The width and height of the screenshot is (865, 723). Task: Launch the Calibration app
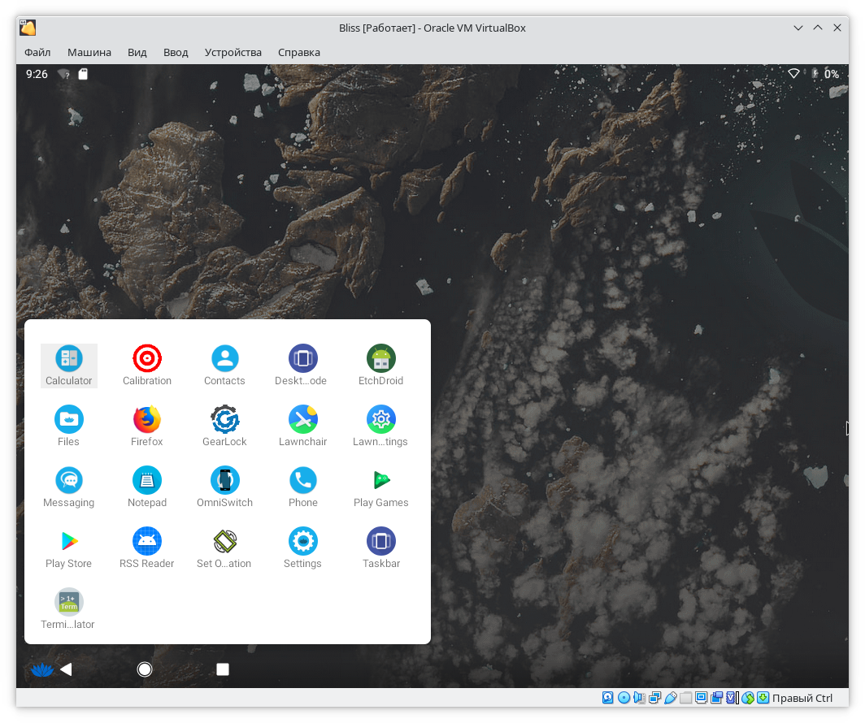click(147, 365)
